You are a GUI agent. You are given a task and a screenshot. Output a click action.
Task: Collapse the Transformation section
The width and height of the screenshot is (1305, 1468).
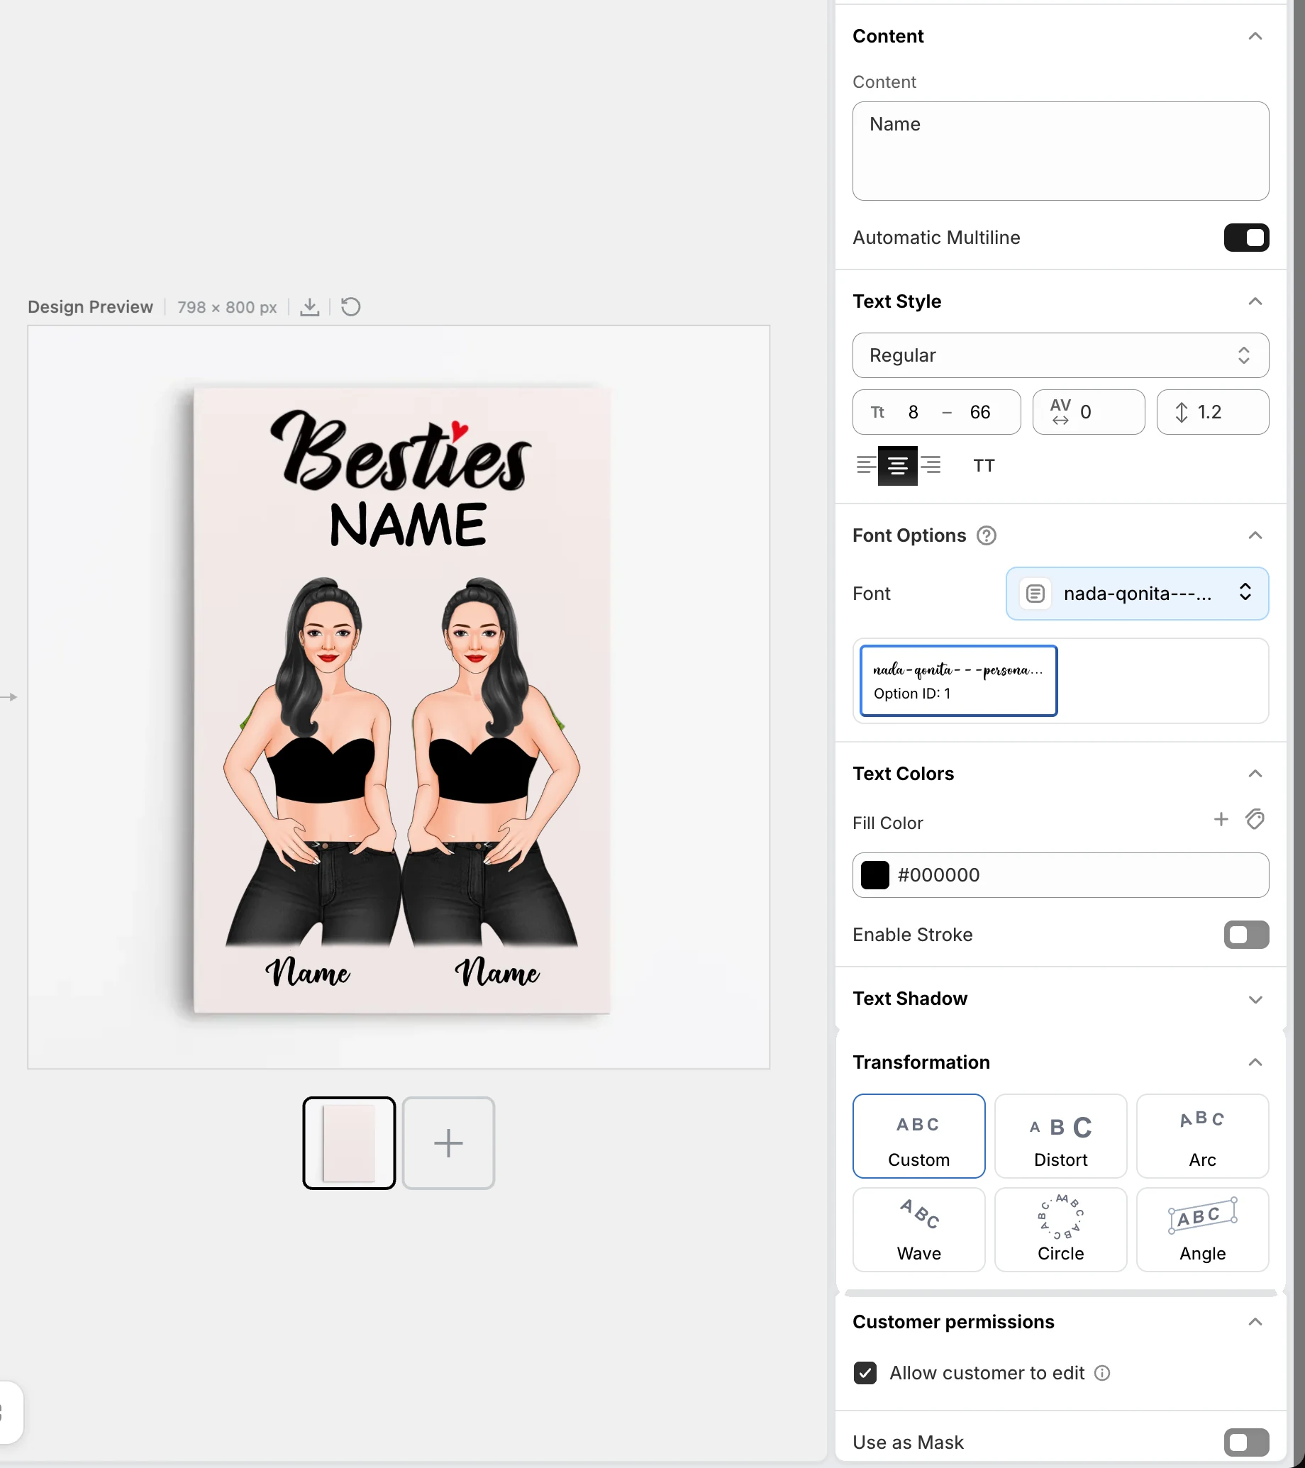click(1255, 1063)
